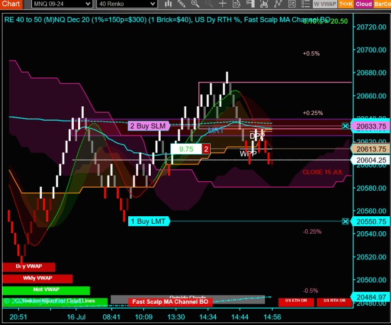Open the bar type chart style icon

pyautogui.click(x=168, y=4)
